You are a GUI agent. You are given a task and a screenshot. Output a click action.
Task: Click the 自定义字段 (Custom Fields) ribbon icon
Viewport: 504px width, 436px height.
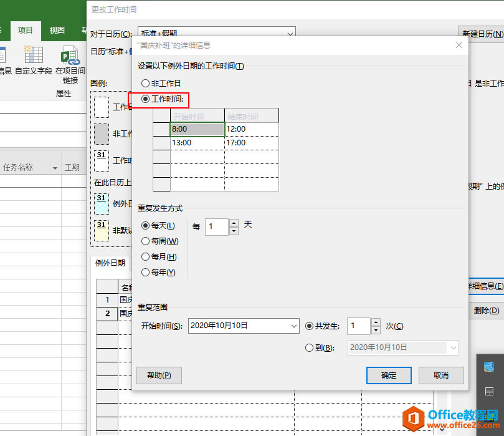[34, 60]
